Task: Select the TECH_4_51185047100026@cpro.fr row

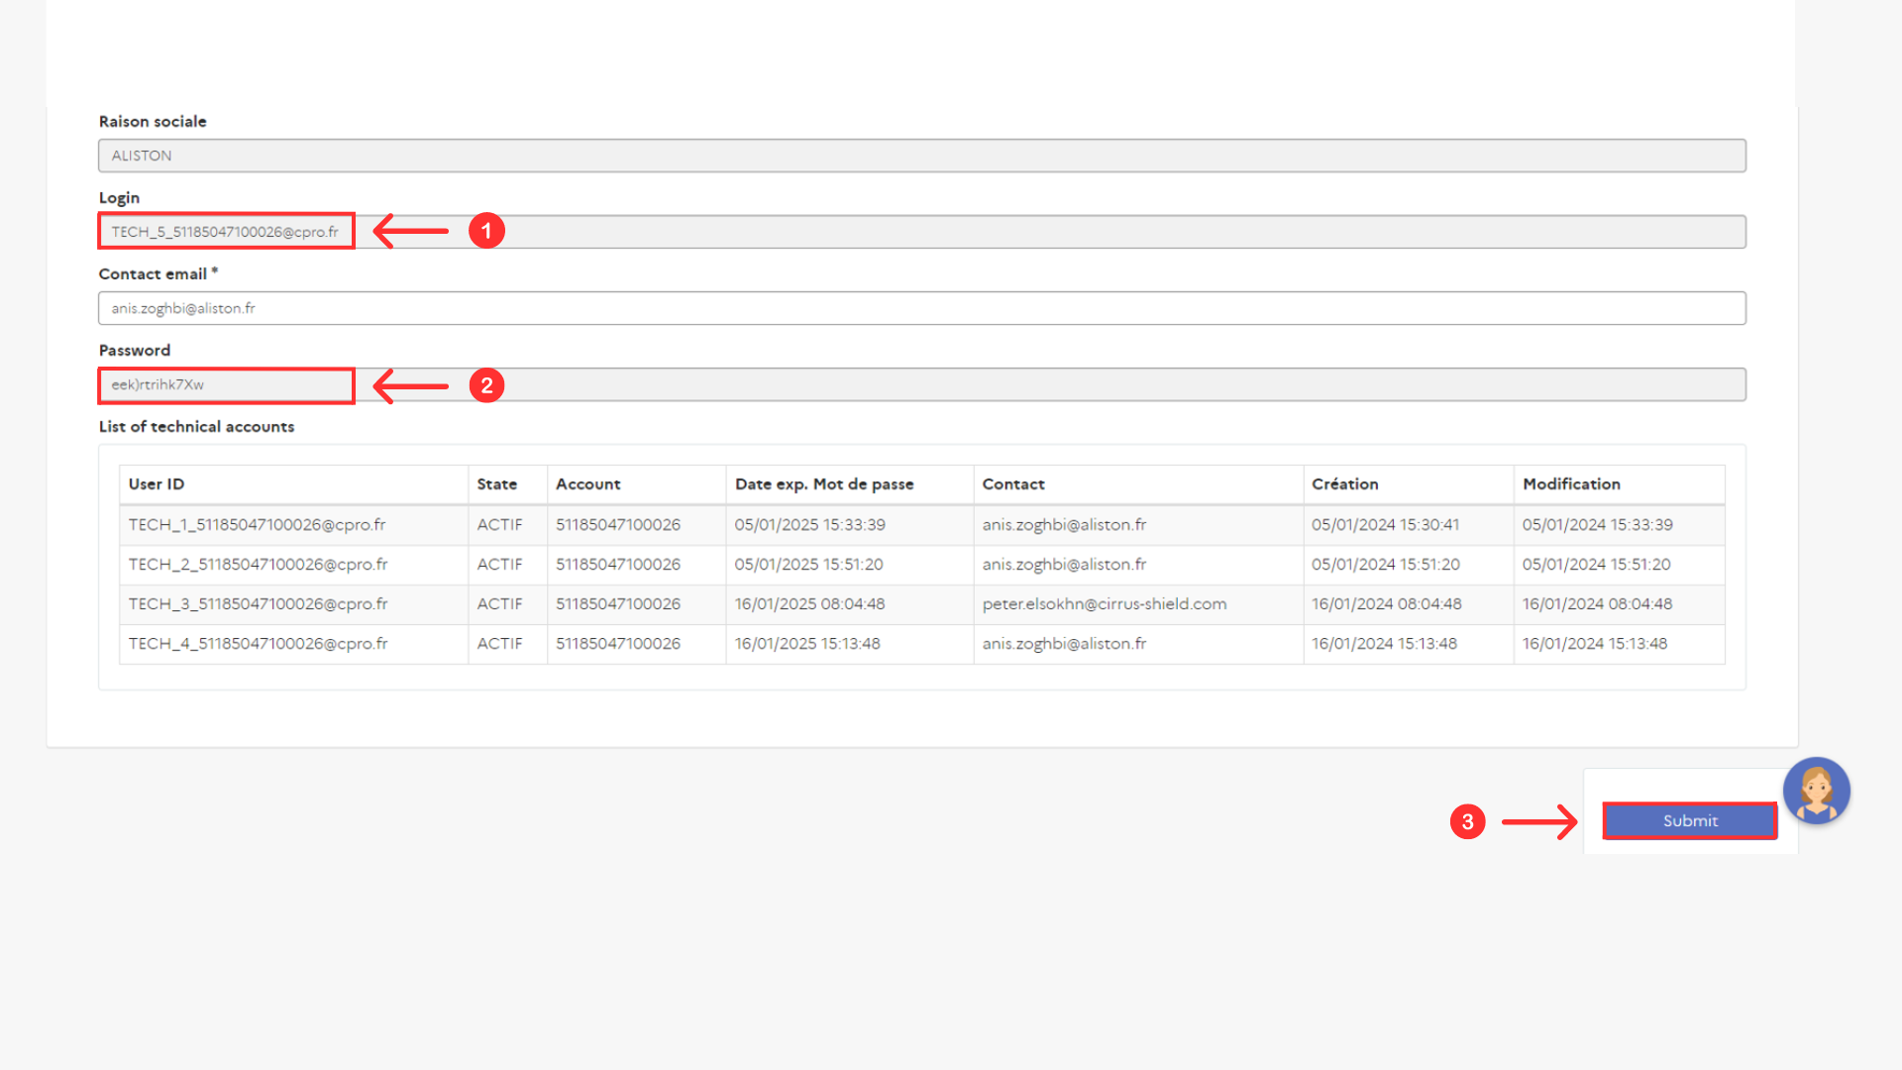Action: click(258, 644)
